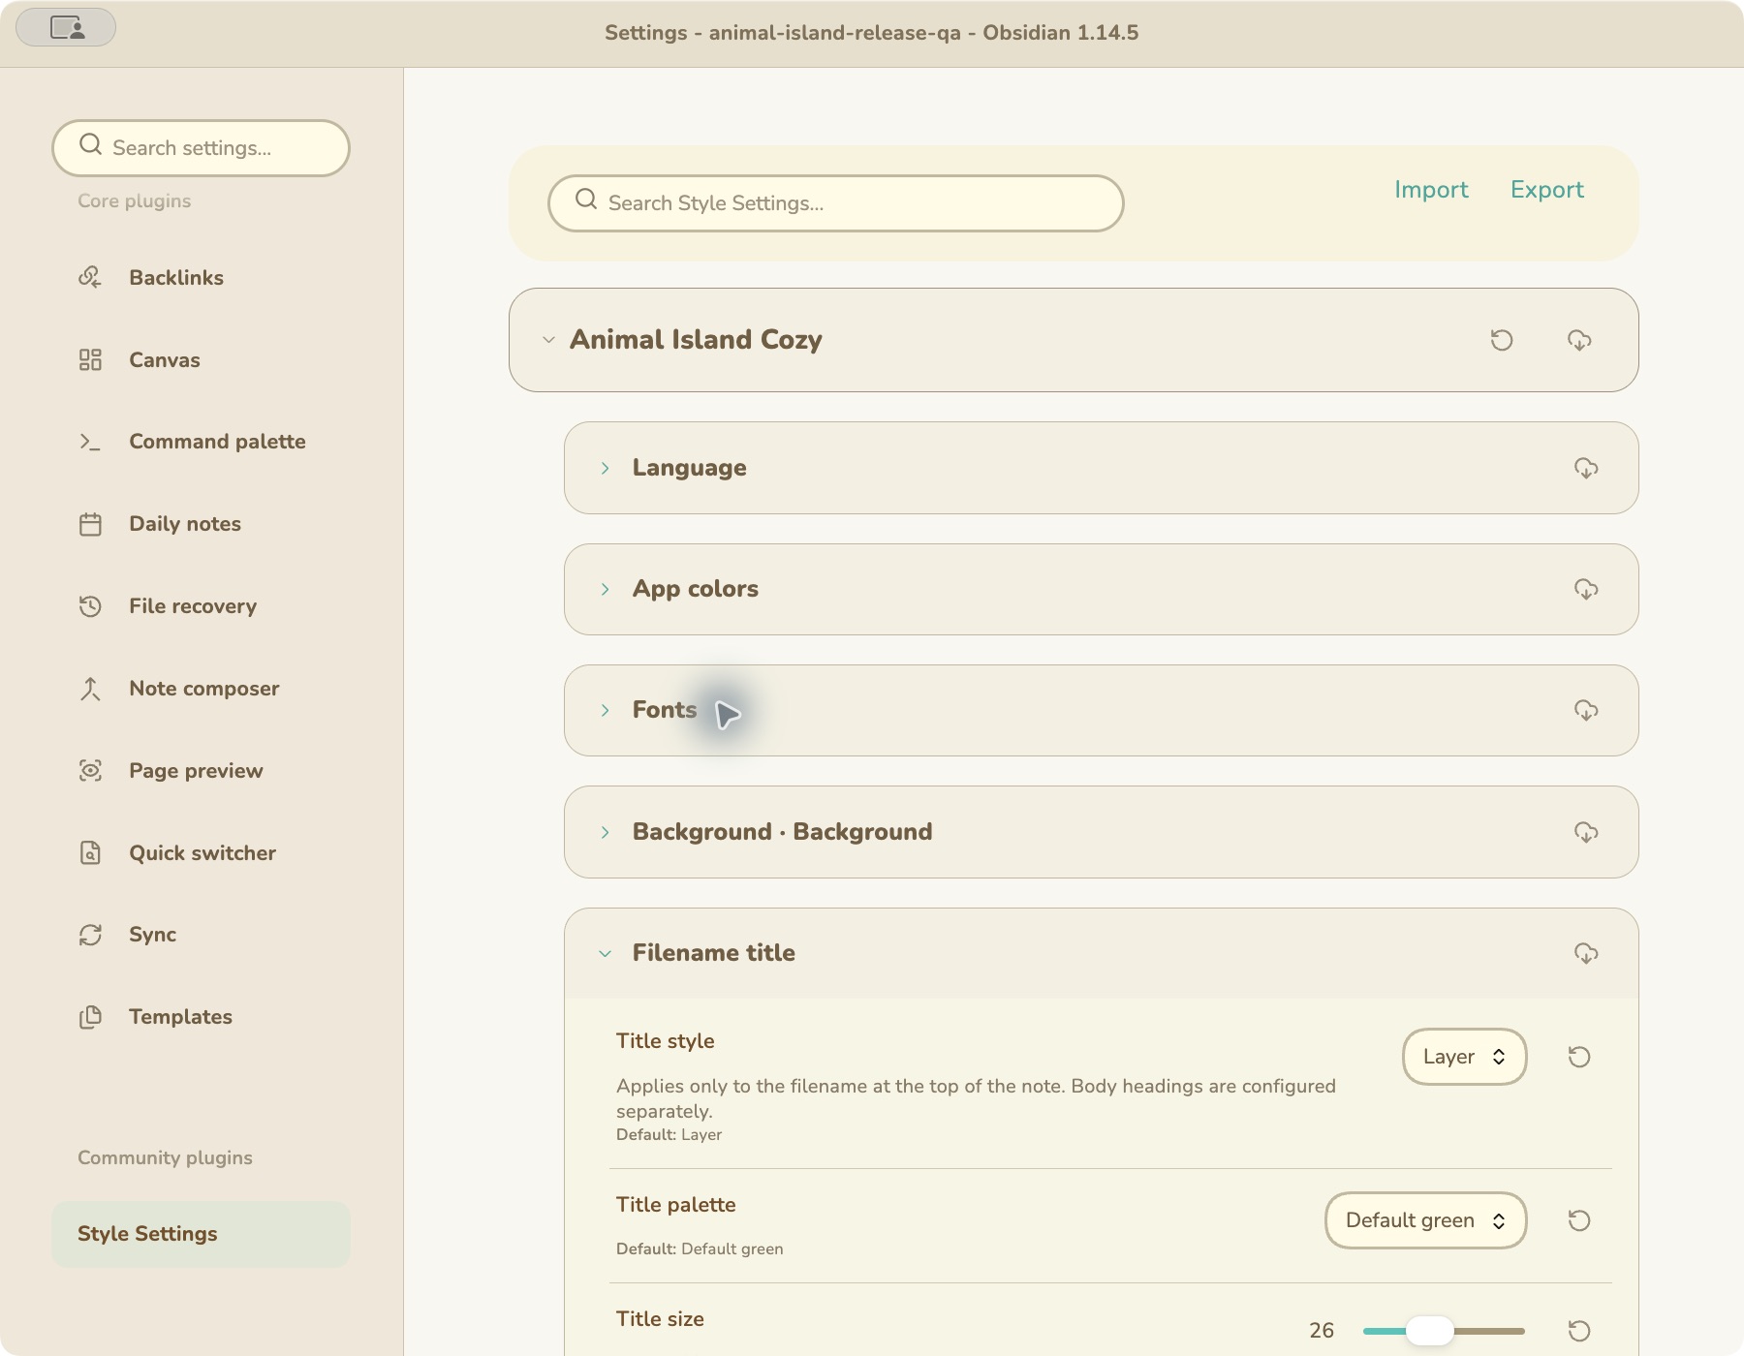
Task: Collapse the Animal Island Cozy section chevron
Action: [x=548, y=340]
